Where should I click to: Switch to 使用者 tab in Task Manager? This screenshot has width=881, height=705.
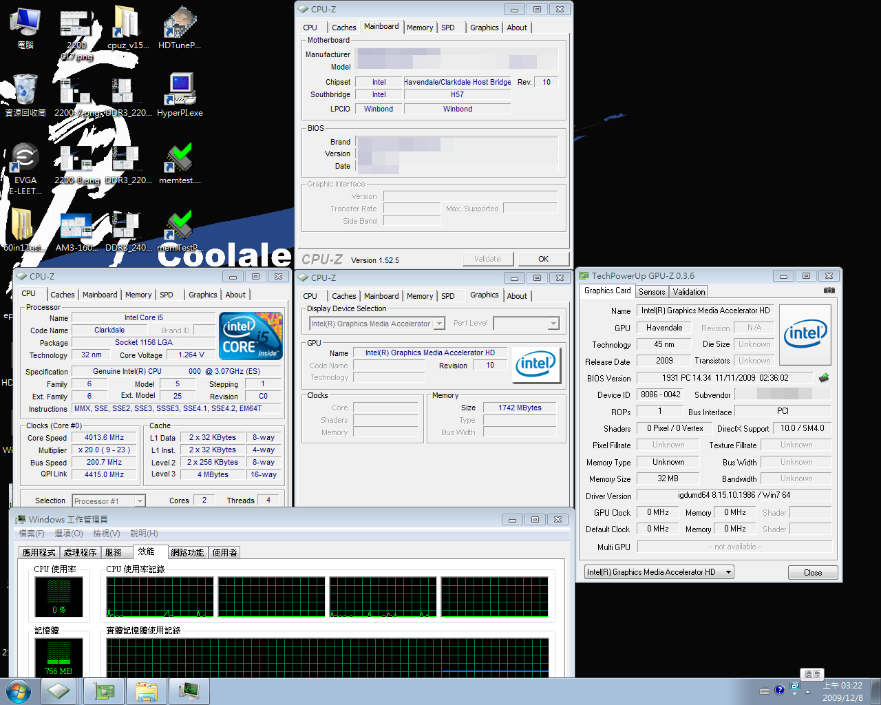(224, 552)
